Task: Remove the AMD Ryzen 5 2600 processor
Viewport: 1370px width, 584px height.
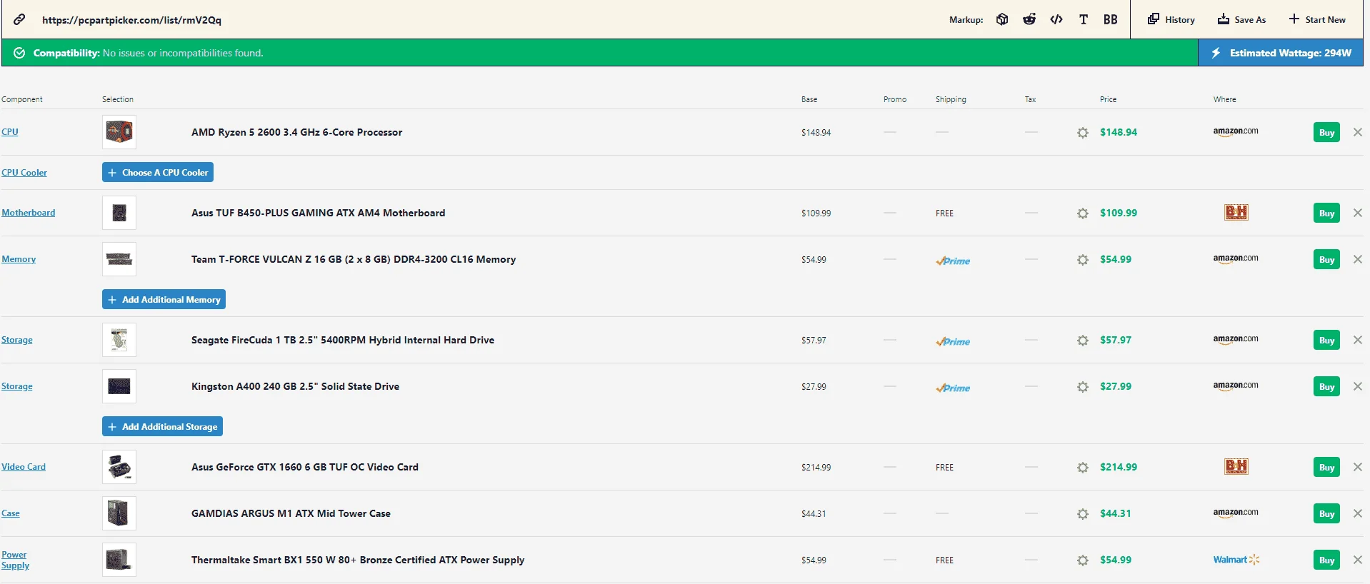Action: click(1358, 132)
